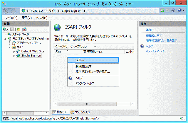Choose 順序指定された一覧の表示... in context menu
The width and height of the screenshot is (188, 123).
(x=93, y=71)
